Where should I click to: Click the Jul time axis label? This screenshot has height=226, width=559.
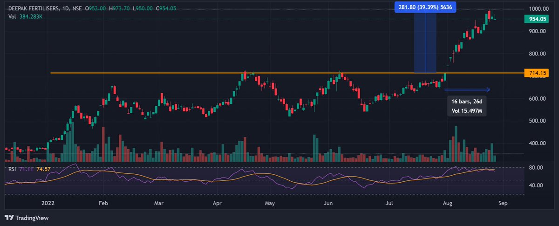coord(389,204)
